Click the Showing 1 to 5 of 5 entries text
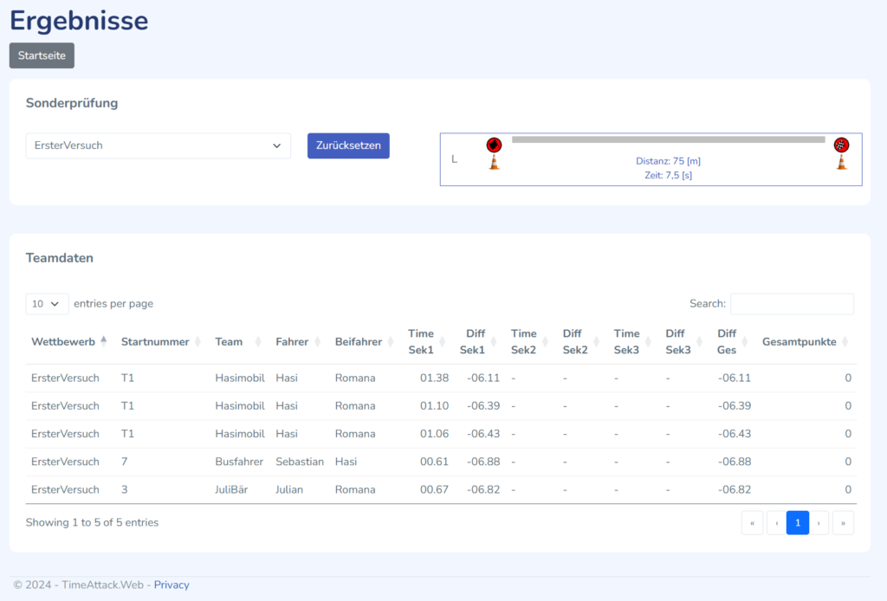Screen dimensions: 887x601 tap(92, 522)
